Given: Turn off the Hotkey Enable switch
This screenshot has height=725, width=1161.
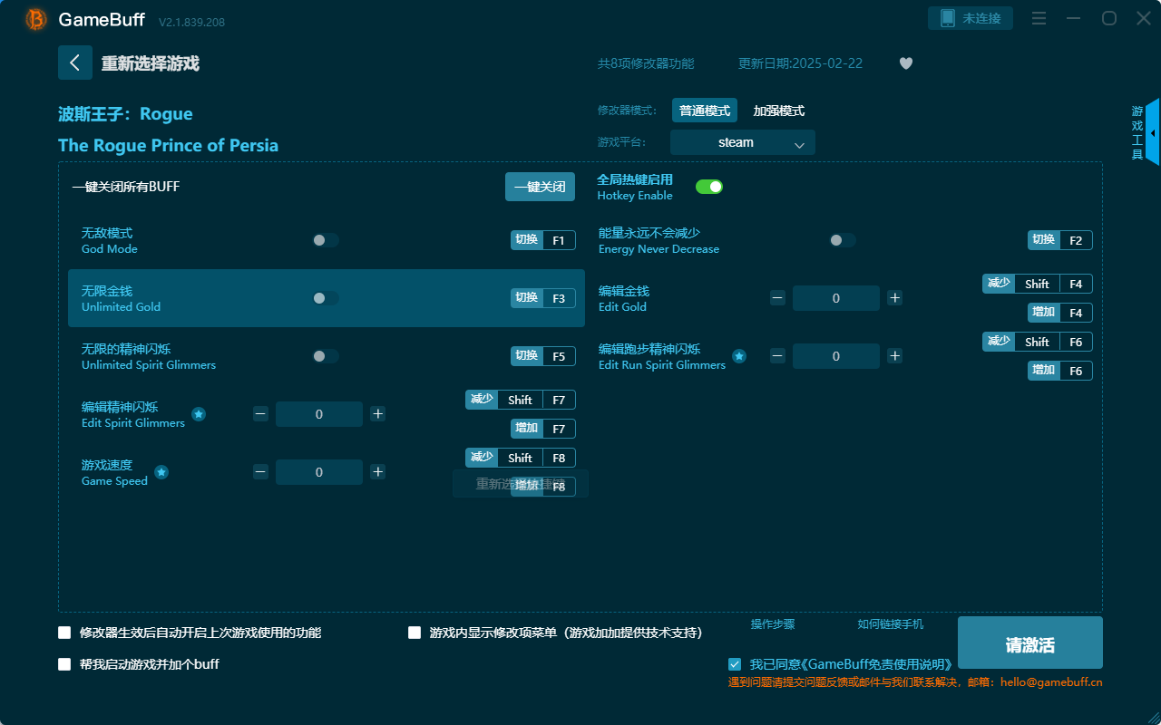Looking at the screenshot, I should click(708, 186).
